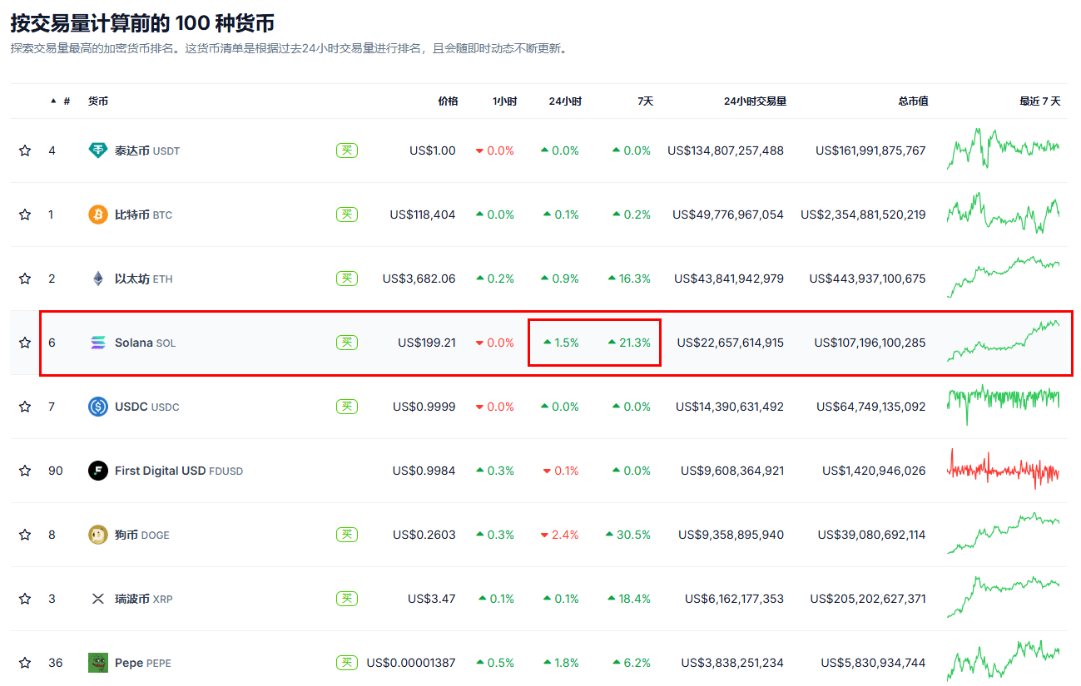
Task: Sort by the 价格 column header
Action: point(448,101)
